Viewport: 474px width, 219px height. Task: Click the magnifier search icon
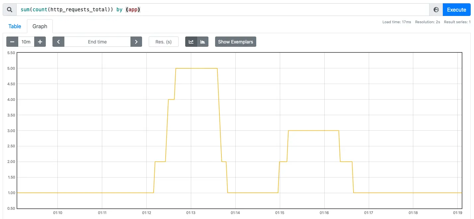(10, 10)
